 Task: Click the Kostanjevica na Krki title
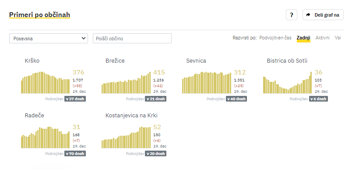point(131,115)
